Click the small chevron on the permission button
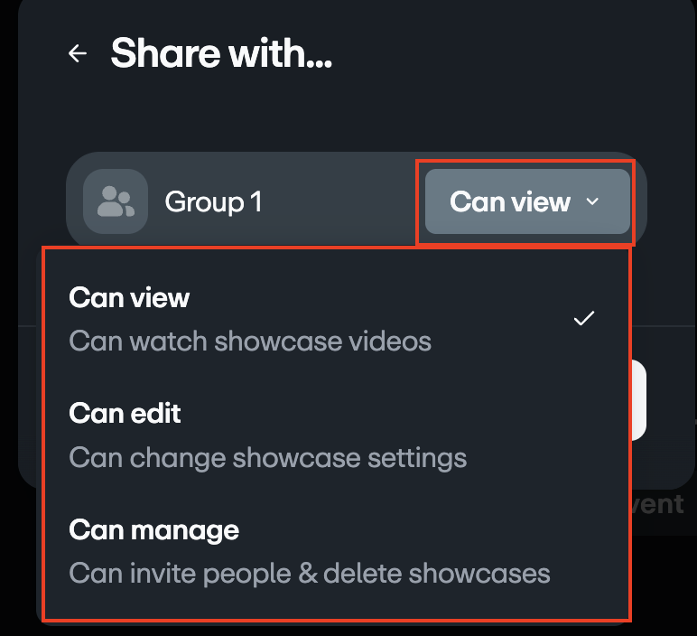This screenshot has height=636, width=697. 593,201
